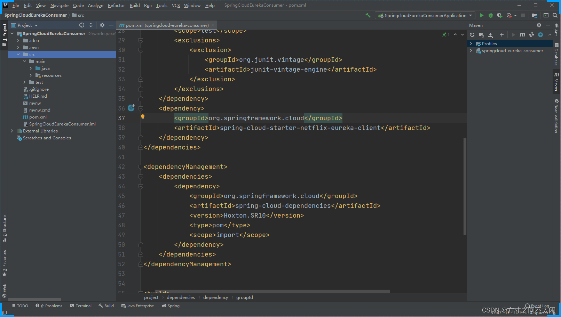Toggle skip tests mode in Maven

tap(540, 35)
